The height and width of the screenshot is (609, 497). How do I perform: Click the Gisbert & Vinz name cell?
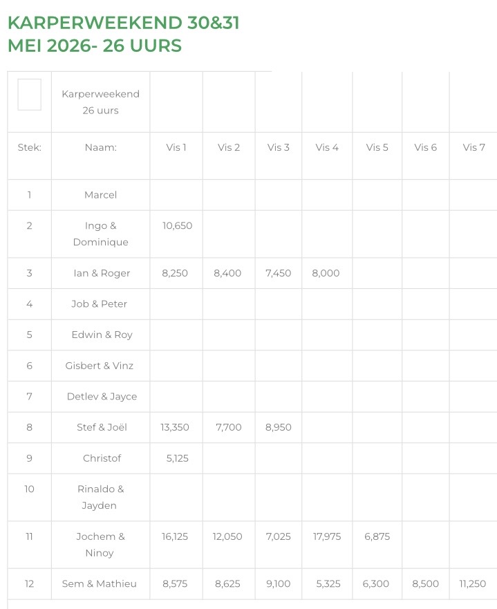(x=100, y=366)
